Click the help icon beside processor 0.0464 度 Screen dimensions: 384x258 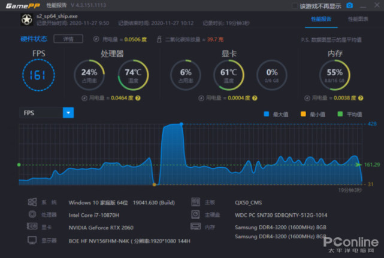(x=138, y=98)
